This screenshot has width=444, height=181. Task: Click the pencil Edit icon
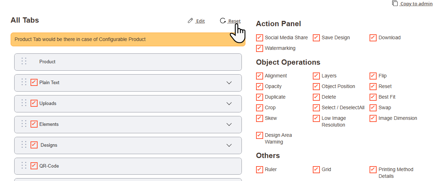190,21
